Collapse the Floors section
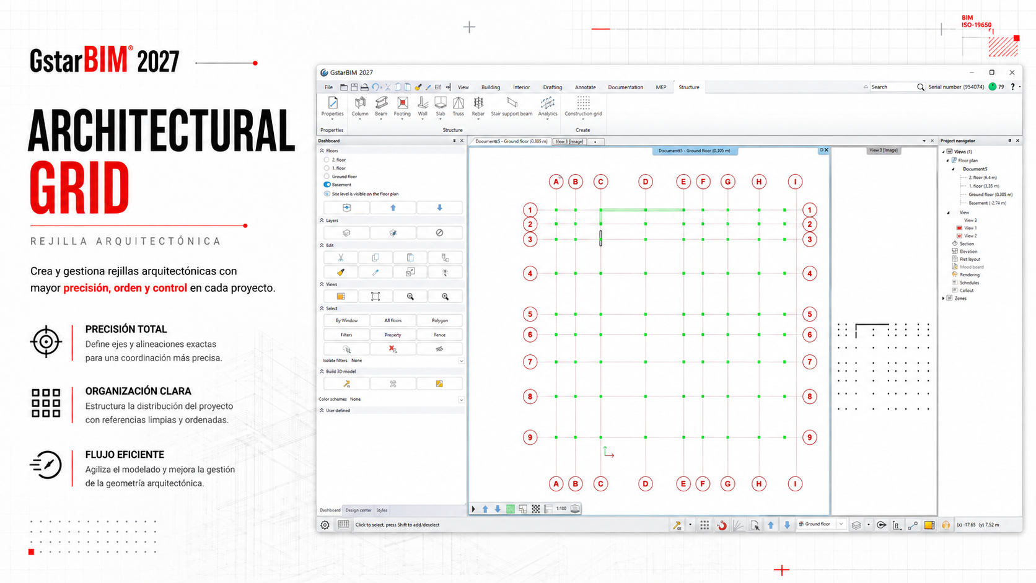 [x=322, y=151]
